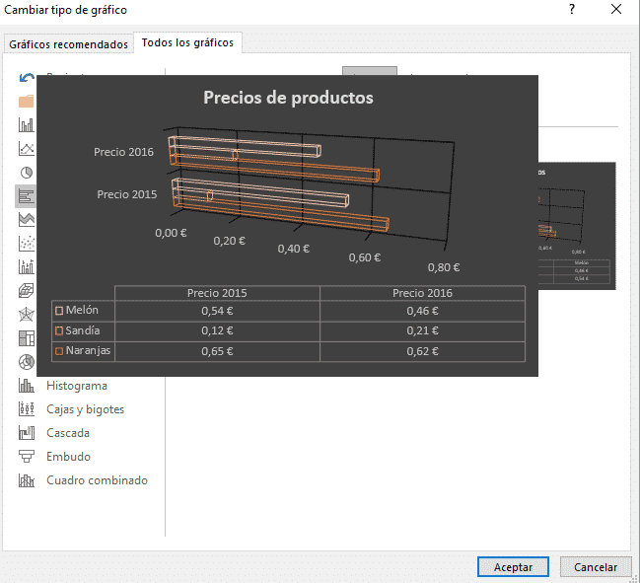Click the 0,00 € axis value
This screenshot has width=640, height=583.
171,233
